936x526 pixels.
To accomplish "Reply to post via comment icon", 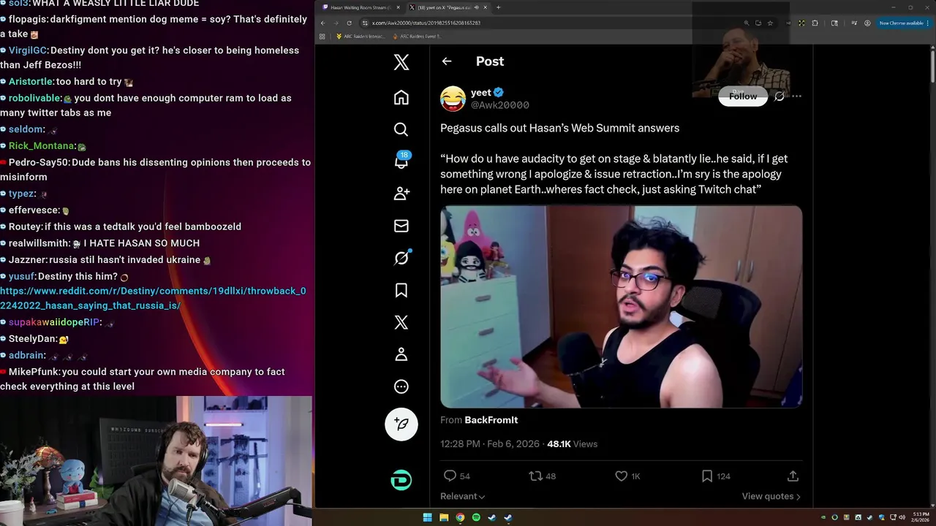I will [450, 476].
